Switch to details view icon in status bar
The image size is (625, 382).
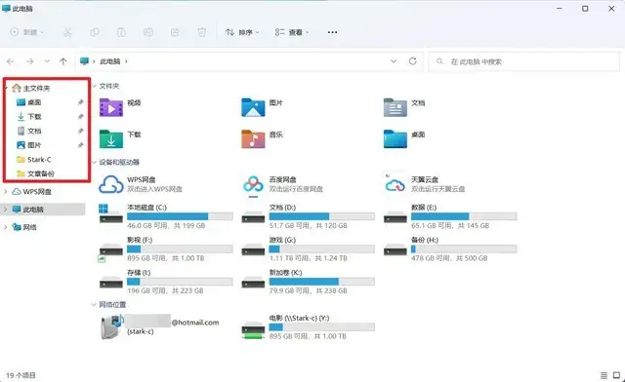(x=604, y=375)
